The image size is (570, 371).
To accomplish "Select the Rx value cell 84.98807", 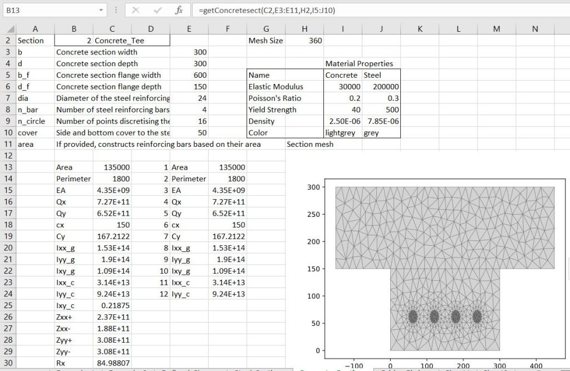I will coord(112,363).
